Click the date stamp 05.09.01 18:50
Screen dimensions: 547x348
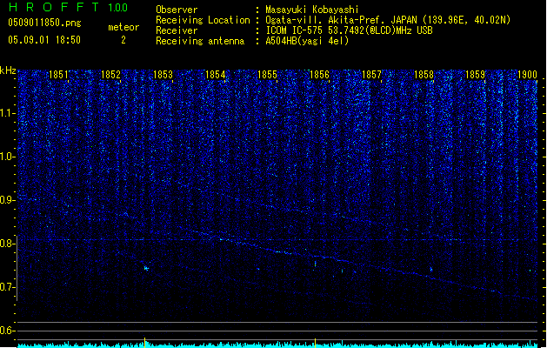[x=44, y=40]
